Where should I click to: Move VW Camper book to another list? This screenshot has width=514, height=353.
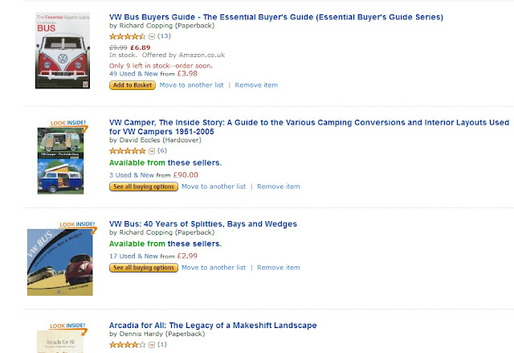click(x=214, y=187)
